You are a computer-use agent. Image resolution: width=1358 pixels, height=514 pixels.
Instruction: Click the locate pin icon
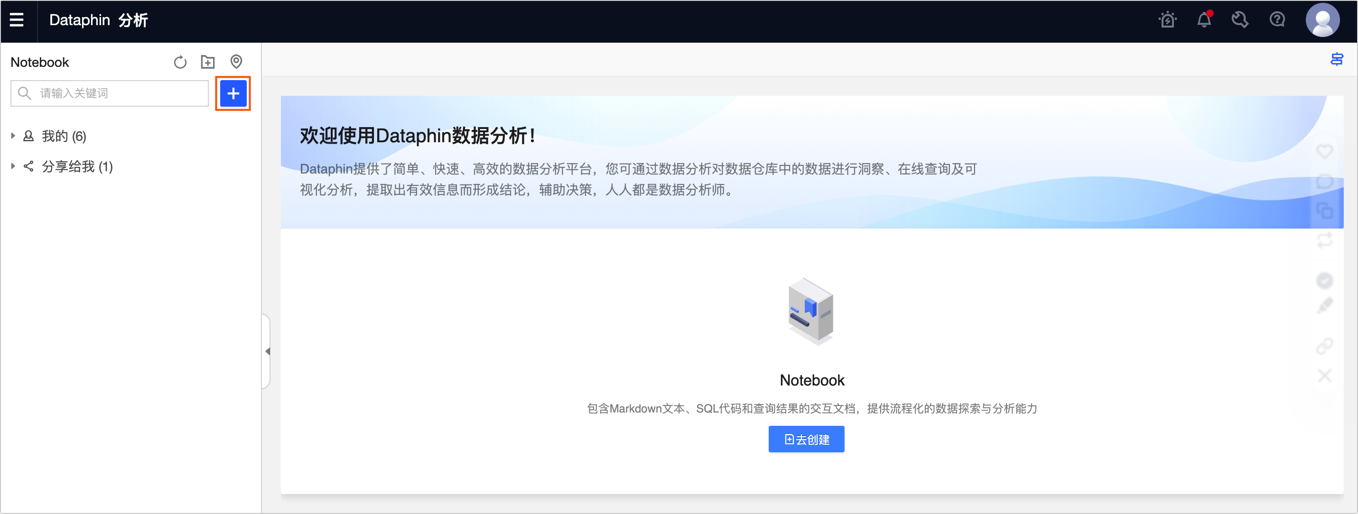tap(236, 62)
